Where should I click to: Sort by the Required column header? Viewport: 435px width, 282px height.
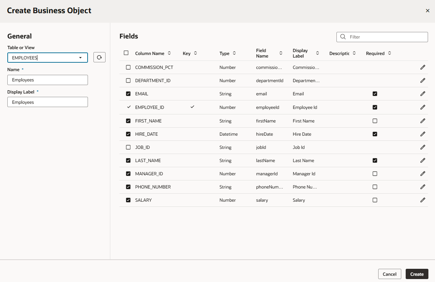coord(389,53)
